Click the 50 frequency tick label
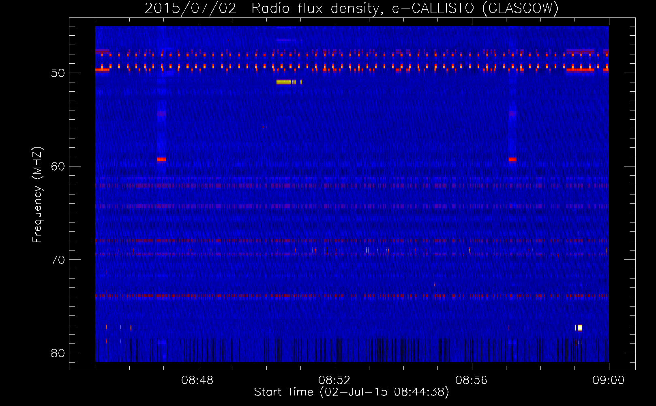656x406 pixels. tap(58, 73)
